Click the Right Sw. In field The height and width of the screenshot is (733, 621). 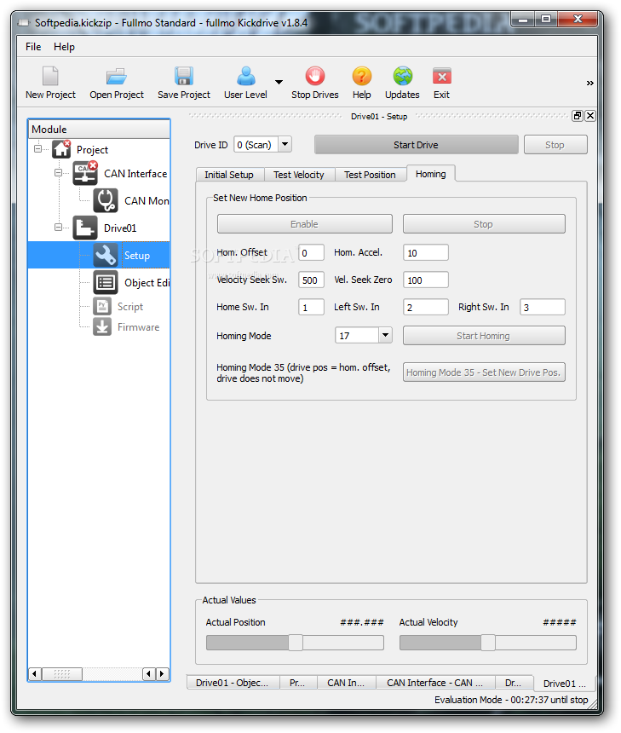(543, 307)
